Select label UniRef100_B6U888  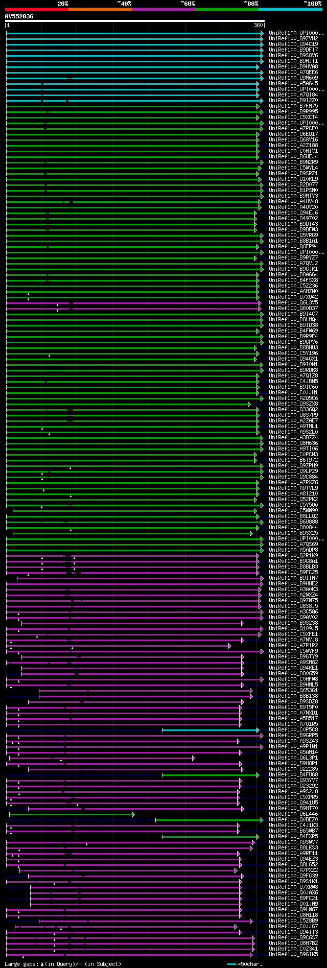[293, 522]
